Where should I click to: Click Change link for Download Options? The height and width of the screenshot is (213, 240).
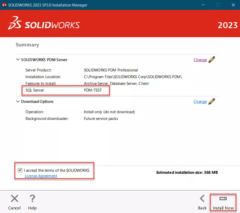coord(200,102)
